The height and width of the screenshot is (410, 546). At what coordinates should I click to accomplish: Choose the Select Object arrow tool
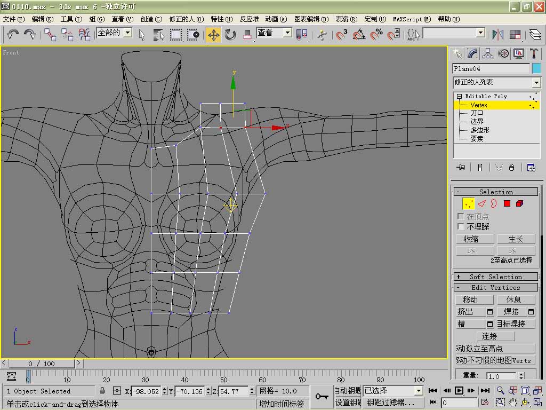(x=142, y=35)
